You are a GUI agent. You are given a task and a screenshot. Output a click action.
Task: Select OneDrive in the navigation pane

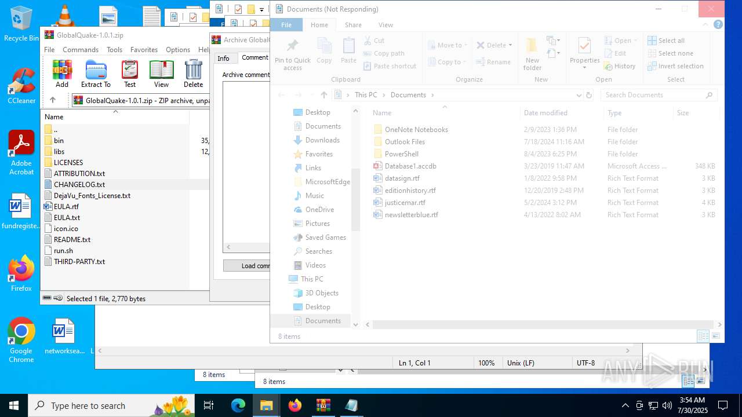pyautogui.click(x=319, y=210)
